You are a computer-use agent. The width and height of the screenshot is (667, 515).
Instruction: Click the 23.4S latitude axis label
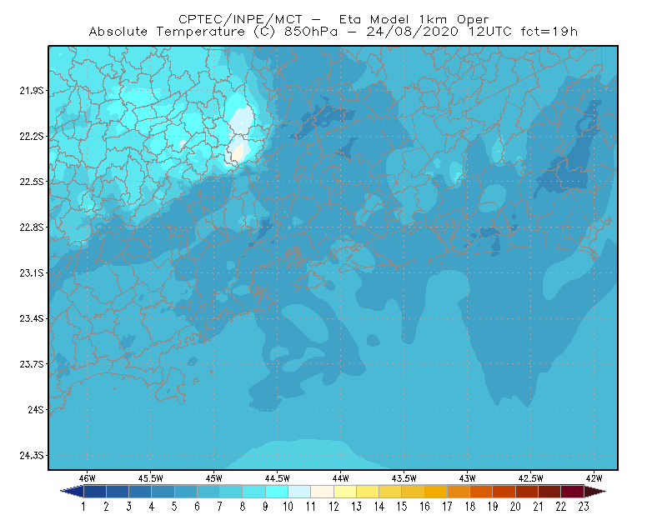click(32, 318)
